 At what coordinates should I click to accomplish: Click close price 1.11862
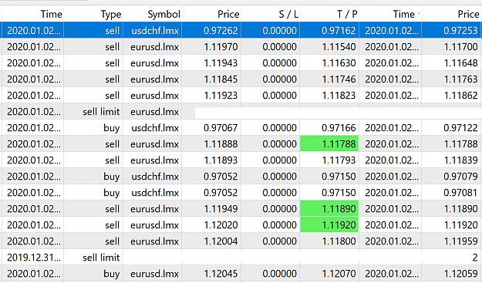460,96
